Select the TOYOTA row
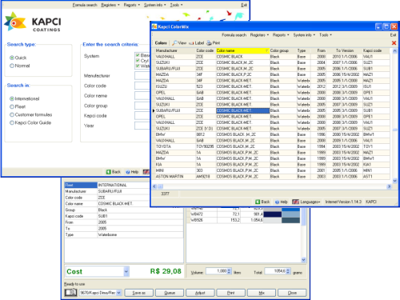The width and height of the screenshot is (400, 300). click(272, 146)
